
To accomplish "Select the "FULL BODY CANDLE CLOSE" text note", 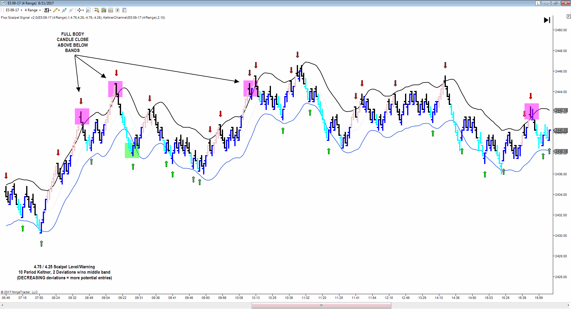I will coord(73,42).
